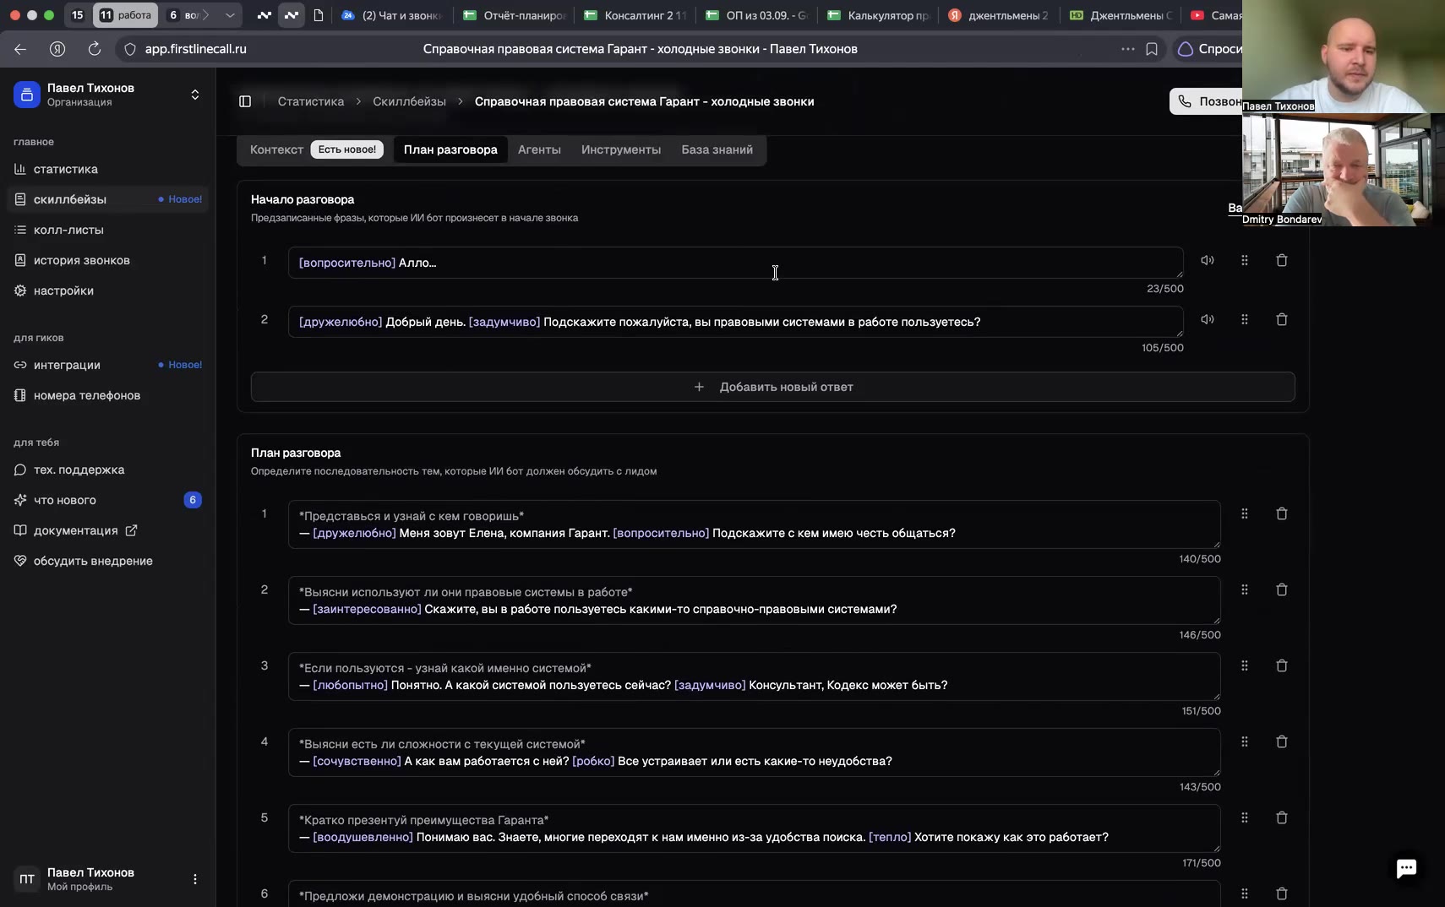Open история звонков in the sidebar
The image size is (1445, 907).
click(107, 260)
